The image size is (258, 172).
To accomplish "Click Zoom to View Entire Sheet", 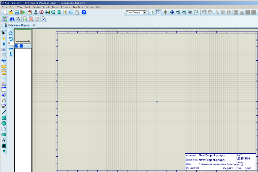I will (x=190, y=12).
